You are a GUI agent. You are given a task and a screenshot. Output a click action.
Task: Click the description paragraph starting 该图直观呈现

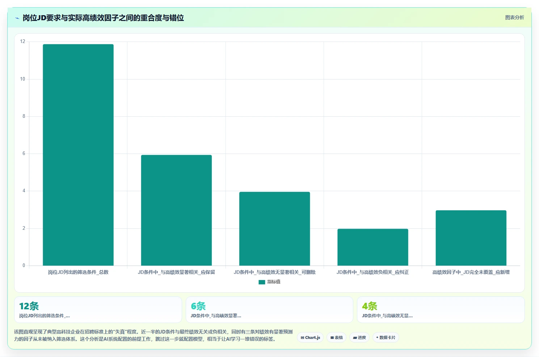(x=153, y=335)
